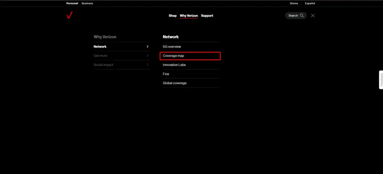Close the navigation menu with X
Image resolution: width=383 pixels, height=174 pixels.
coord(313,16)
